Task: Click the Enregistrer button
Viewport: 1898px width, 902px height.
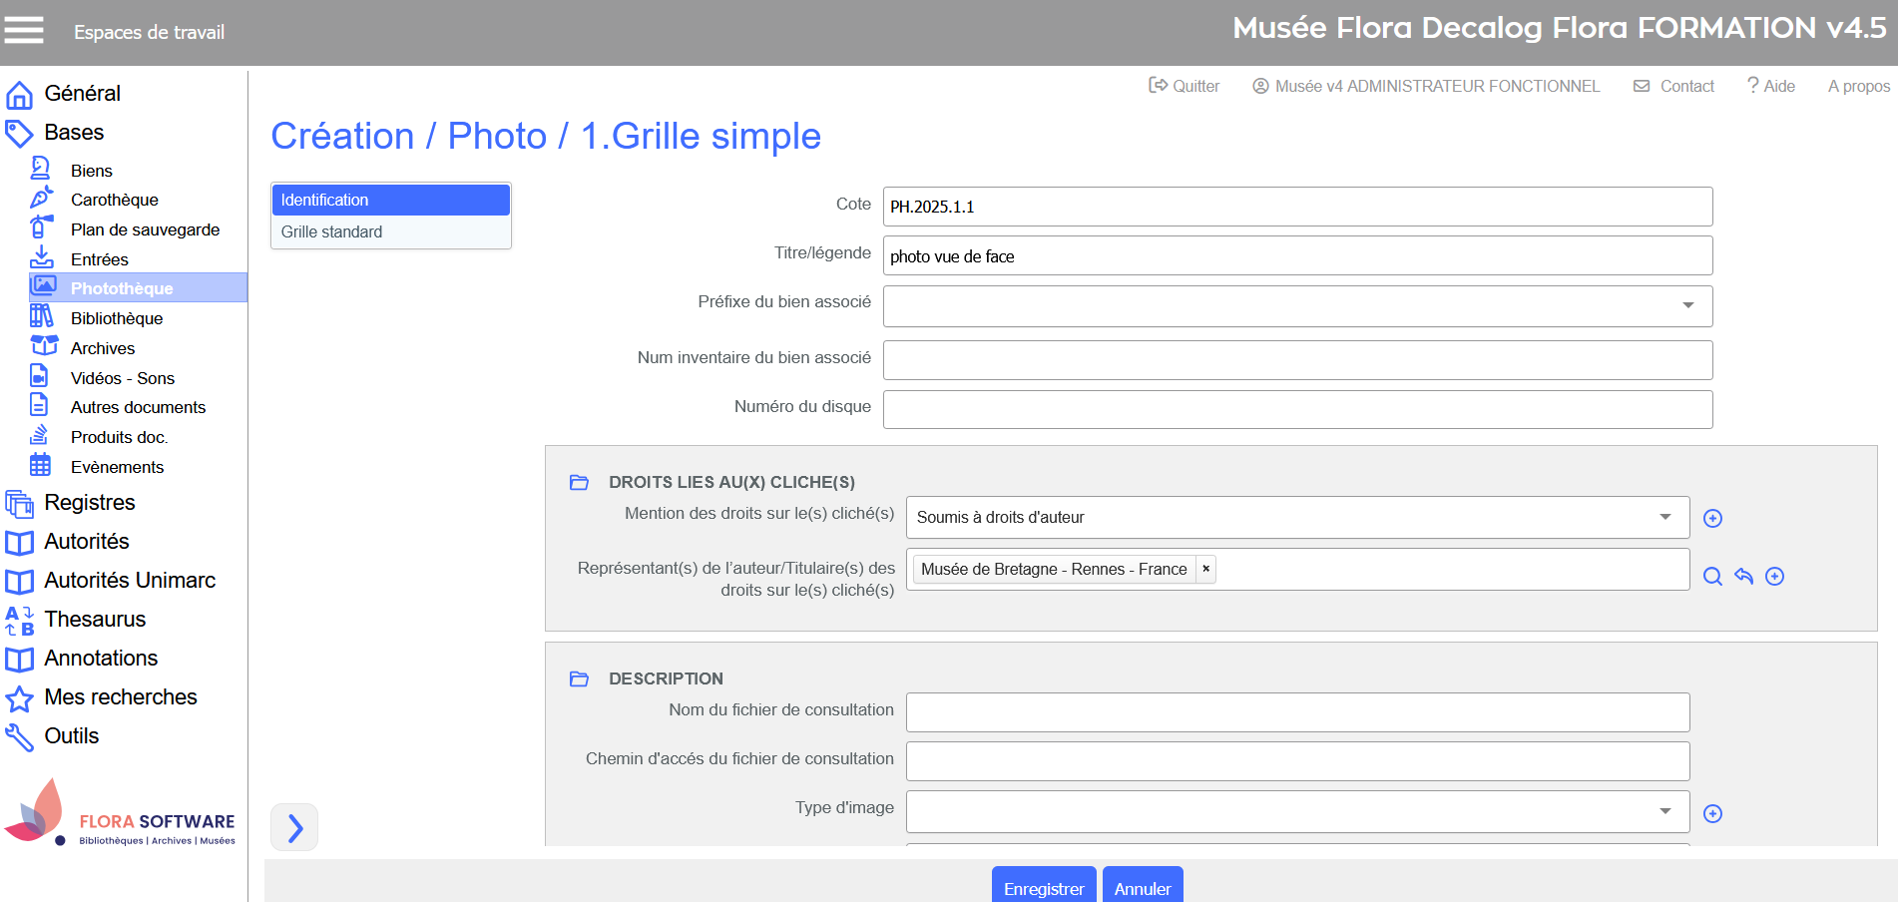Action: 1043,887
